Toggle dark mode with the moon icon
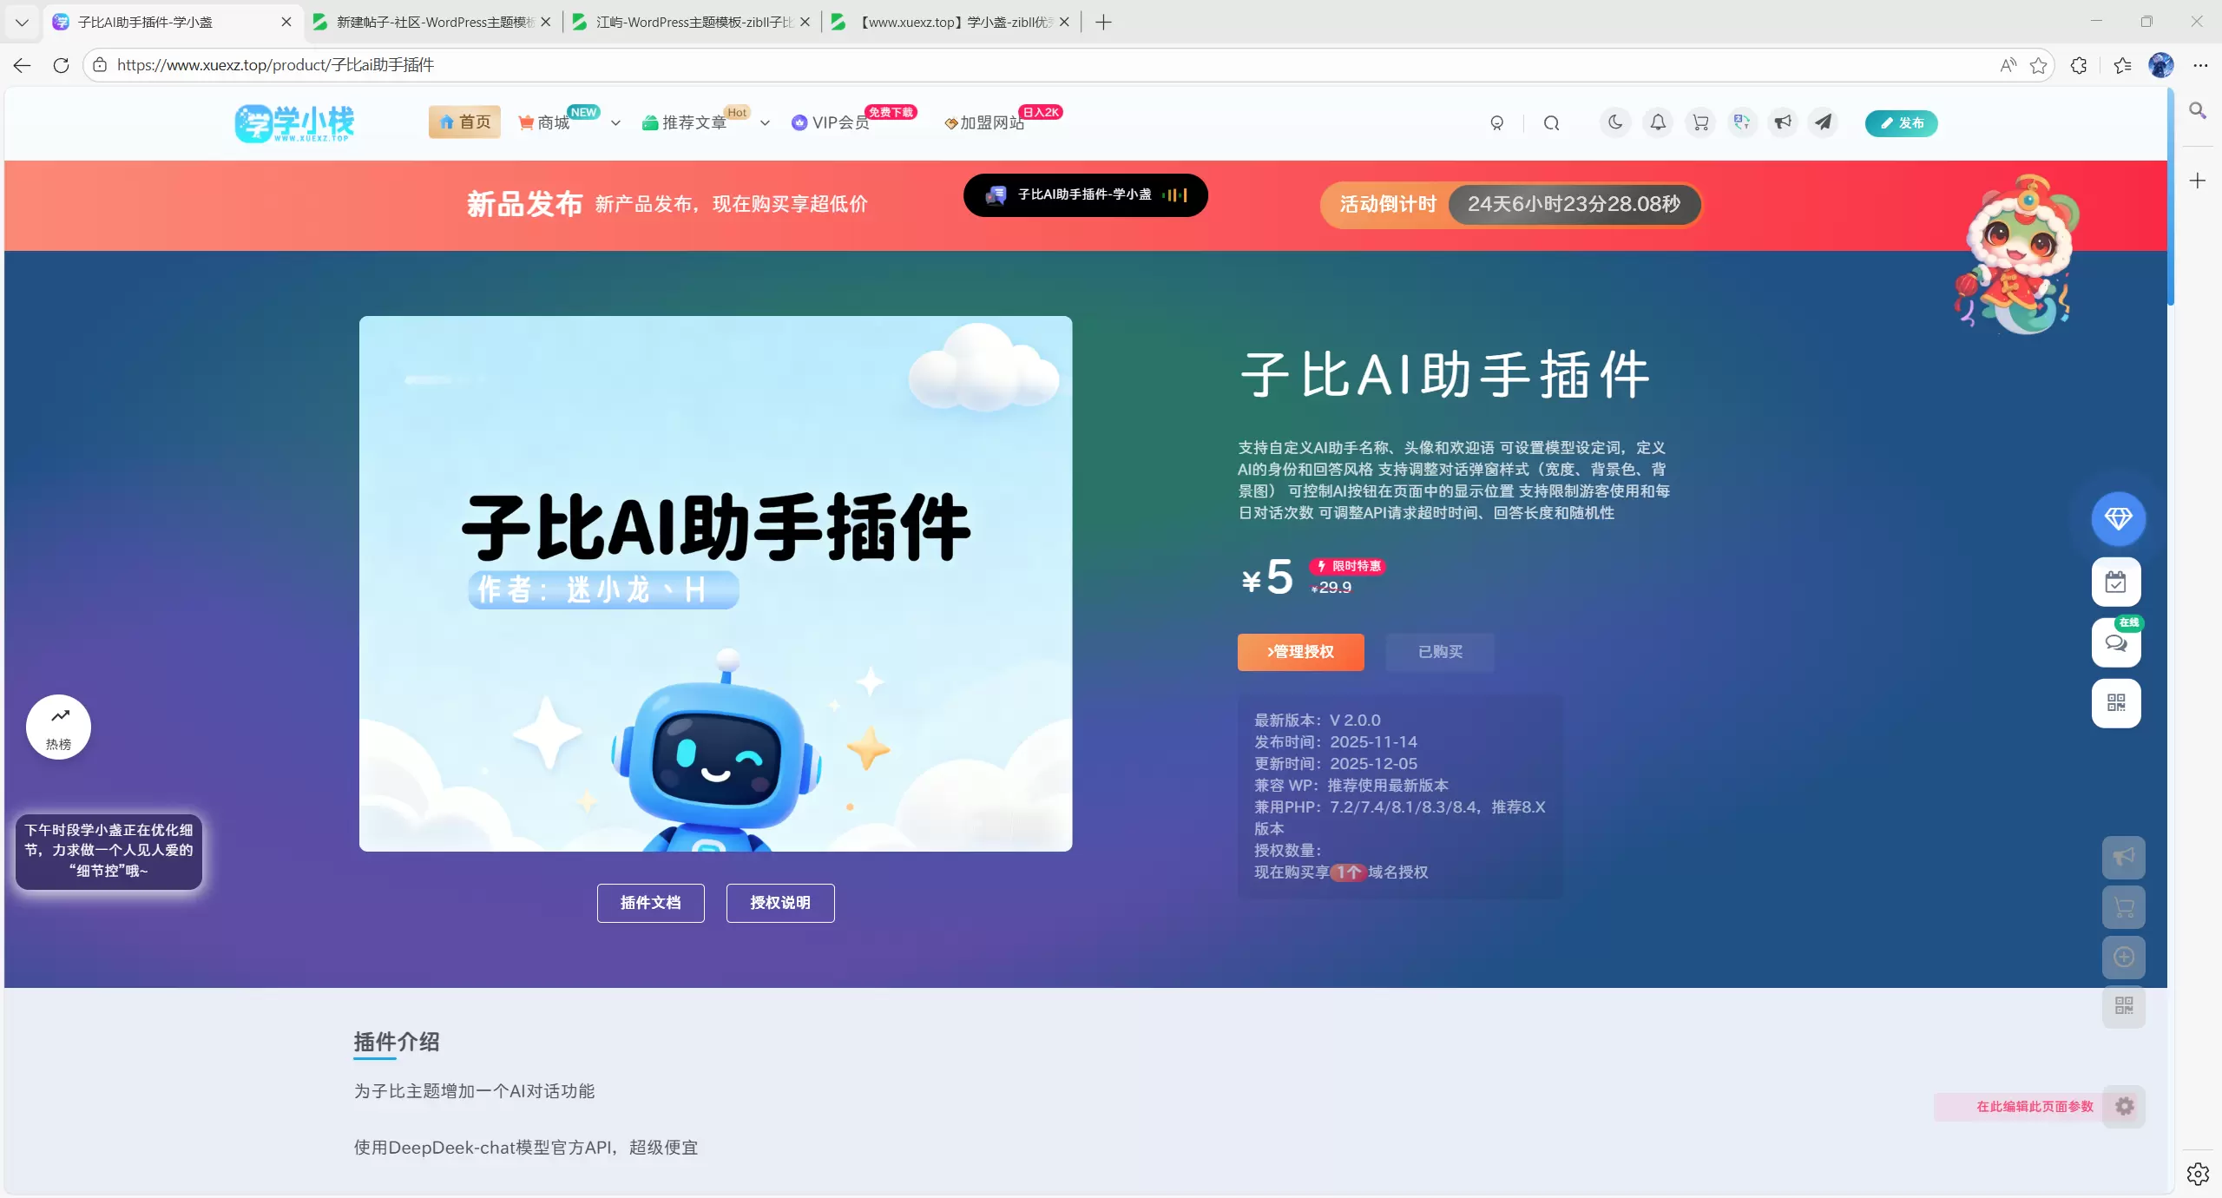 pyautogui.click(x=1615, y=122)
